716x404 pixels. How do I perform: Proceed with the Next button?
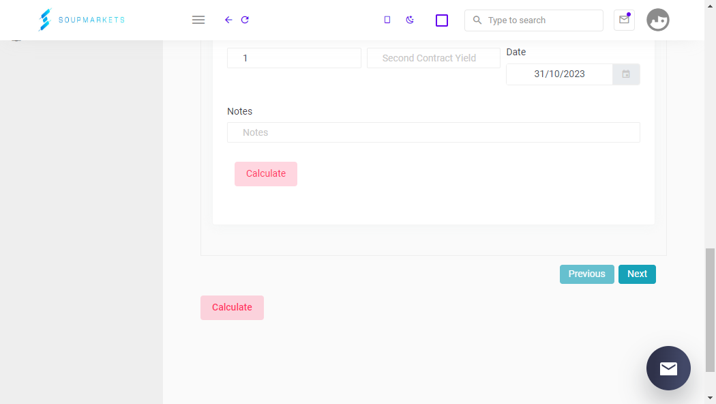[x=637, y=274]
